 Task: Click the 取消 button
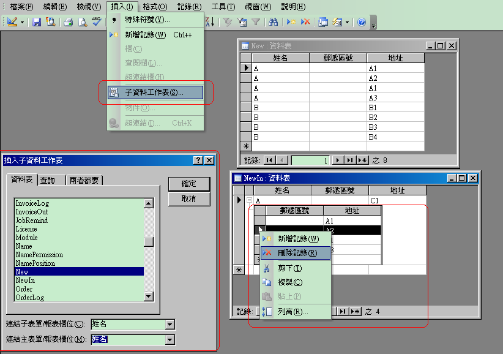coord(189,199)
